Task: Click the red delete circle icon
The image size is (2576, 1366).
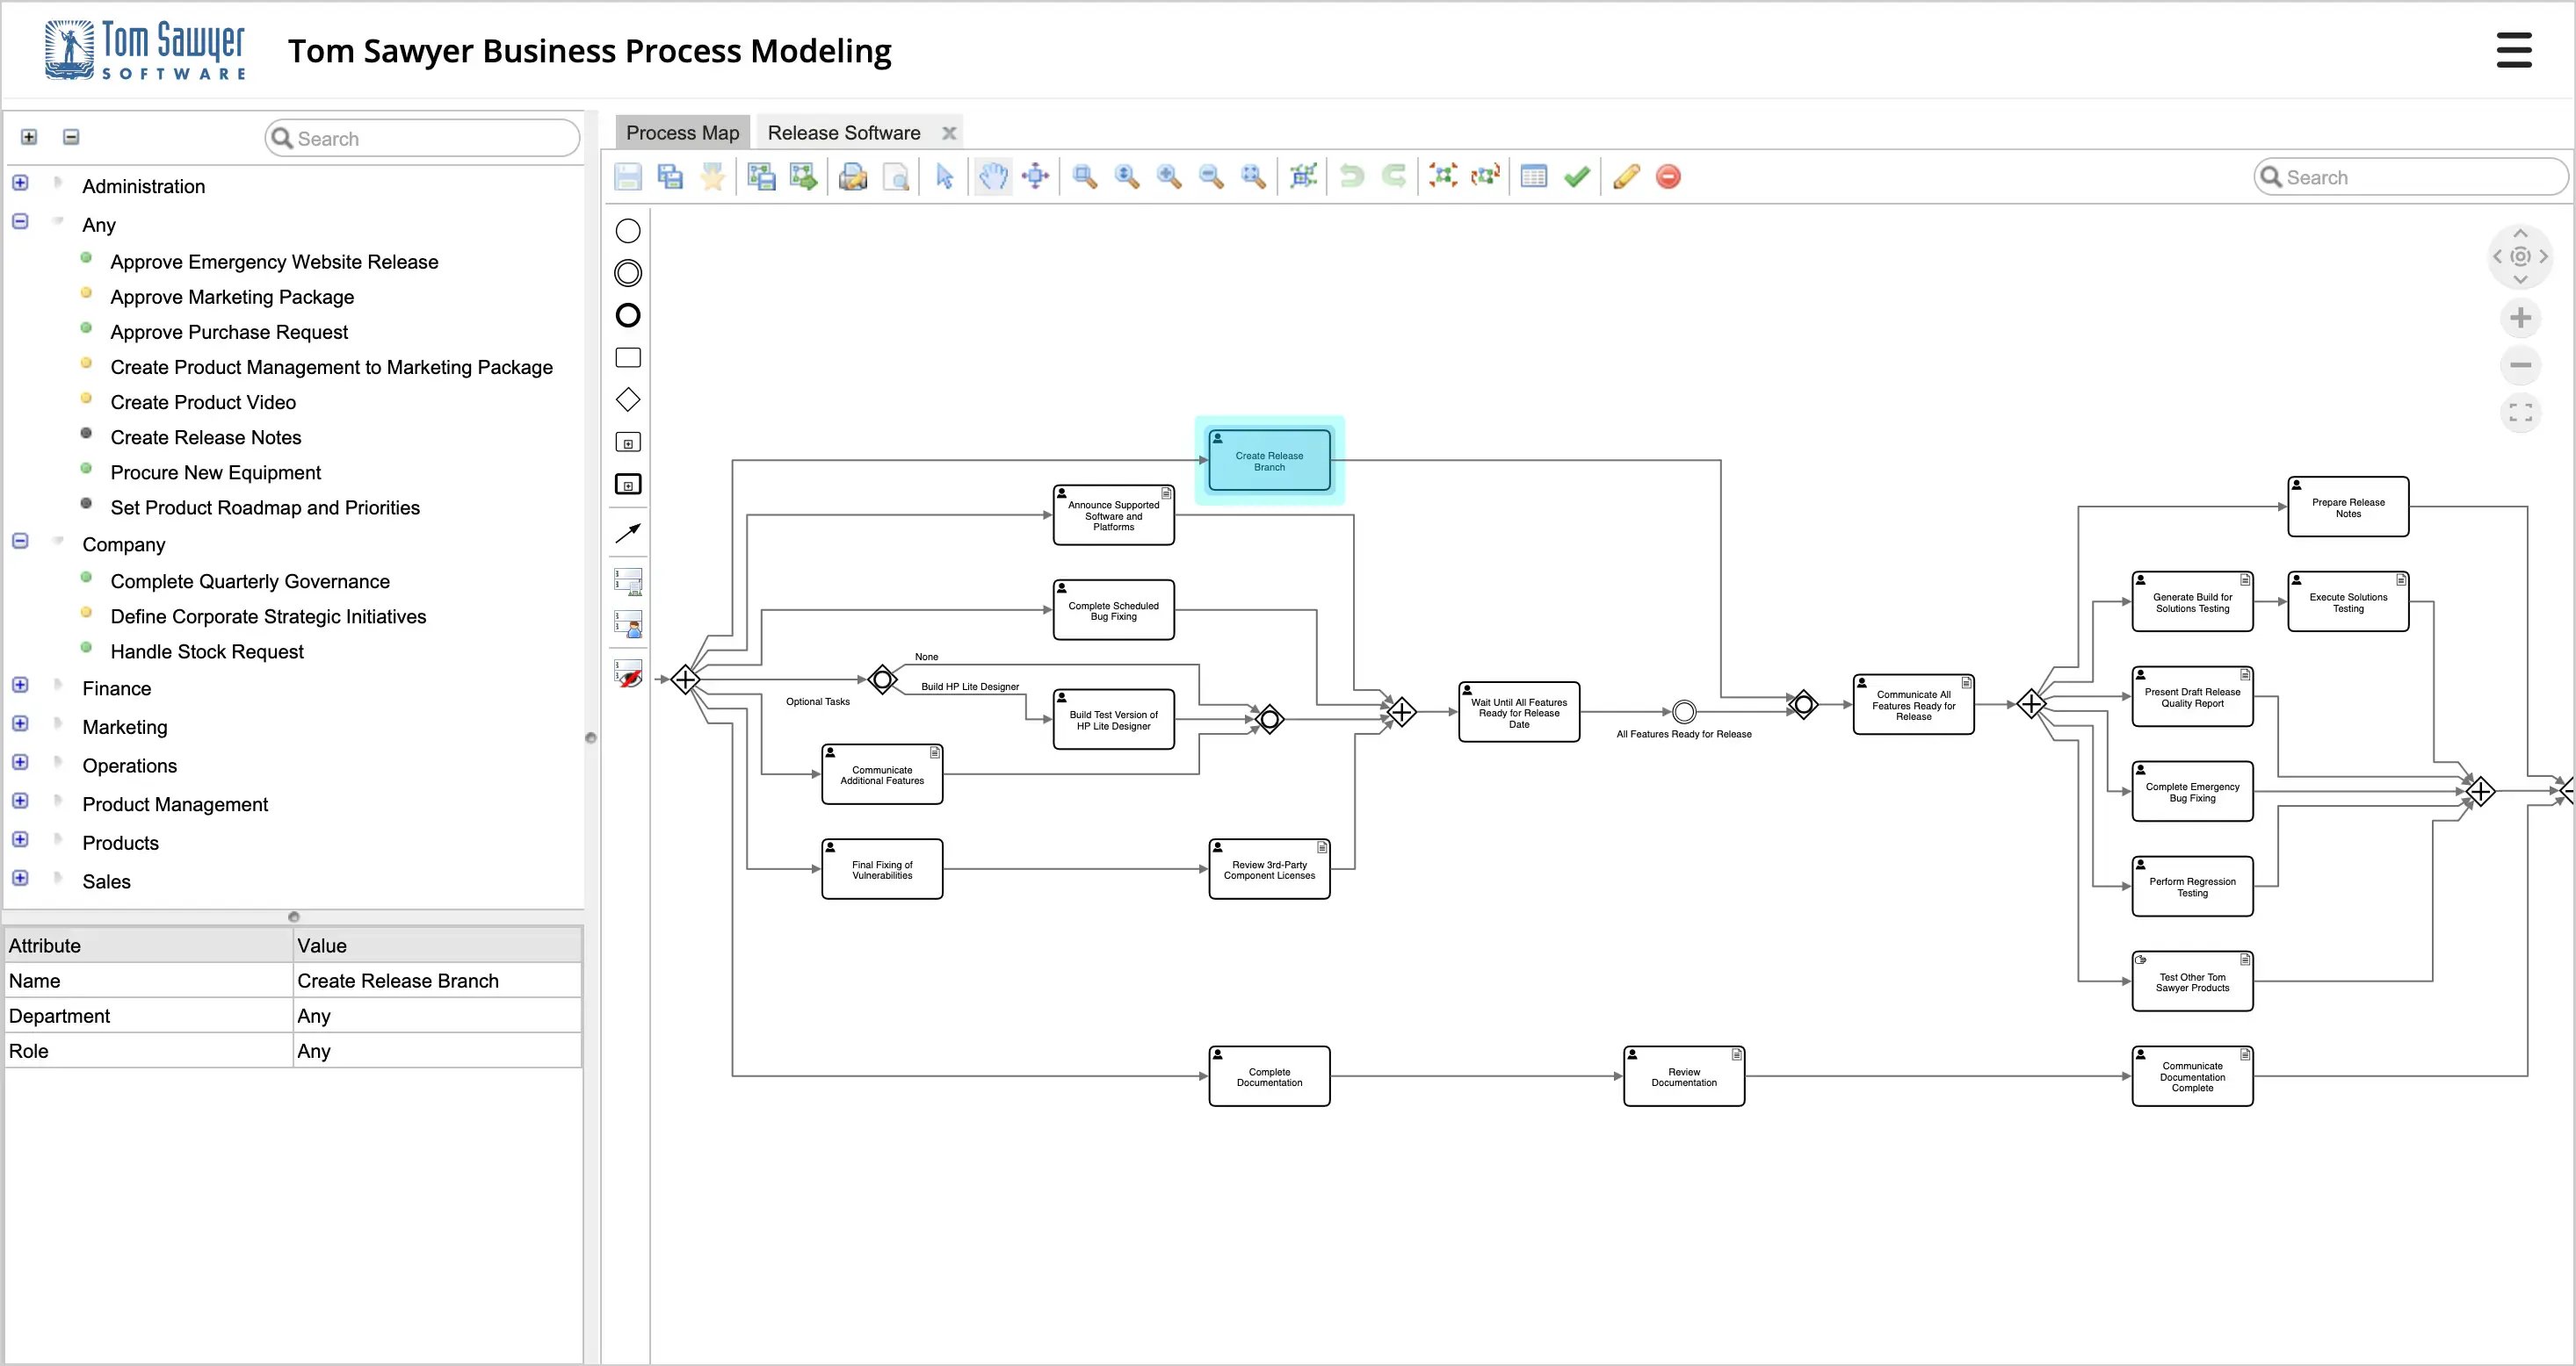Action: tap(1668, 176)
